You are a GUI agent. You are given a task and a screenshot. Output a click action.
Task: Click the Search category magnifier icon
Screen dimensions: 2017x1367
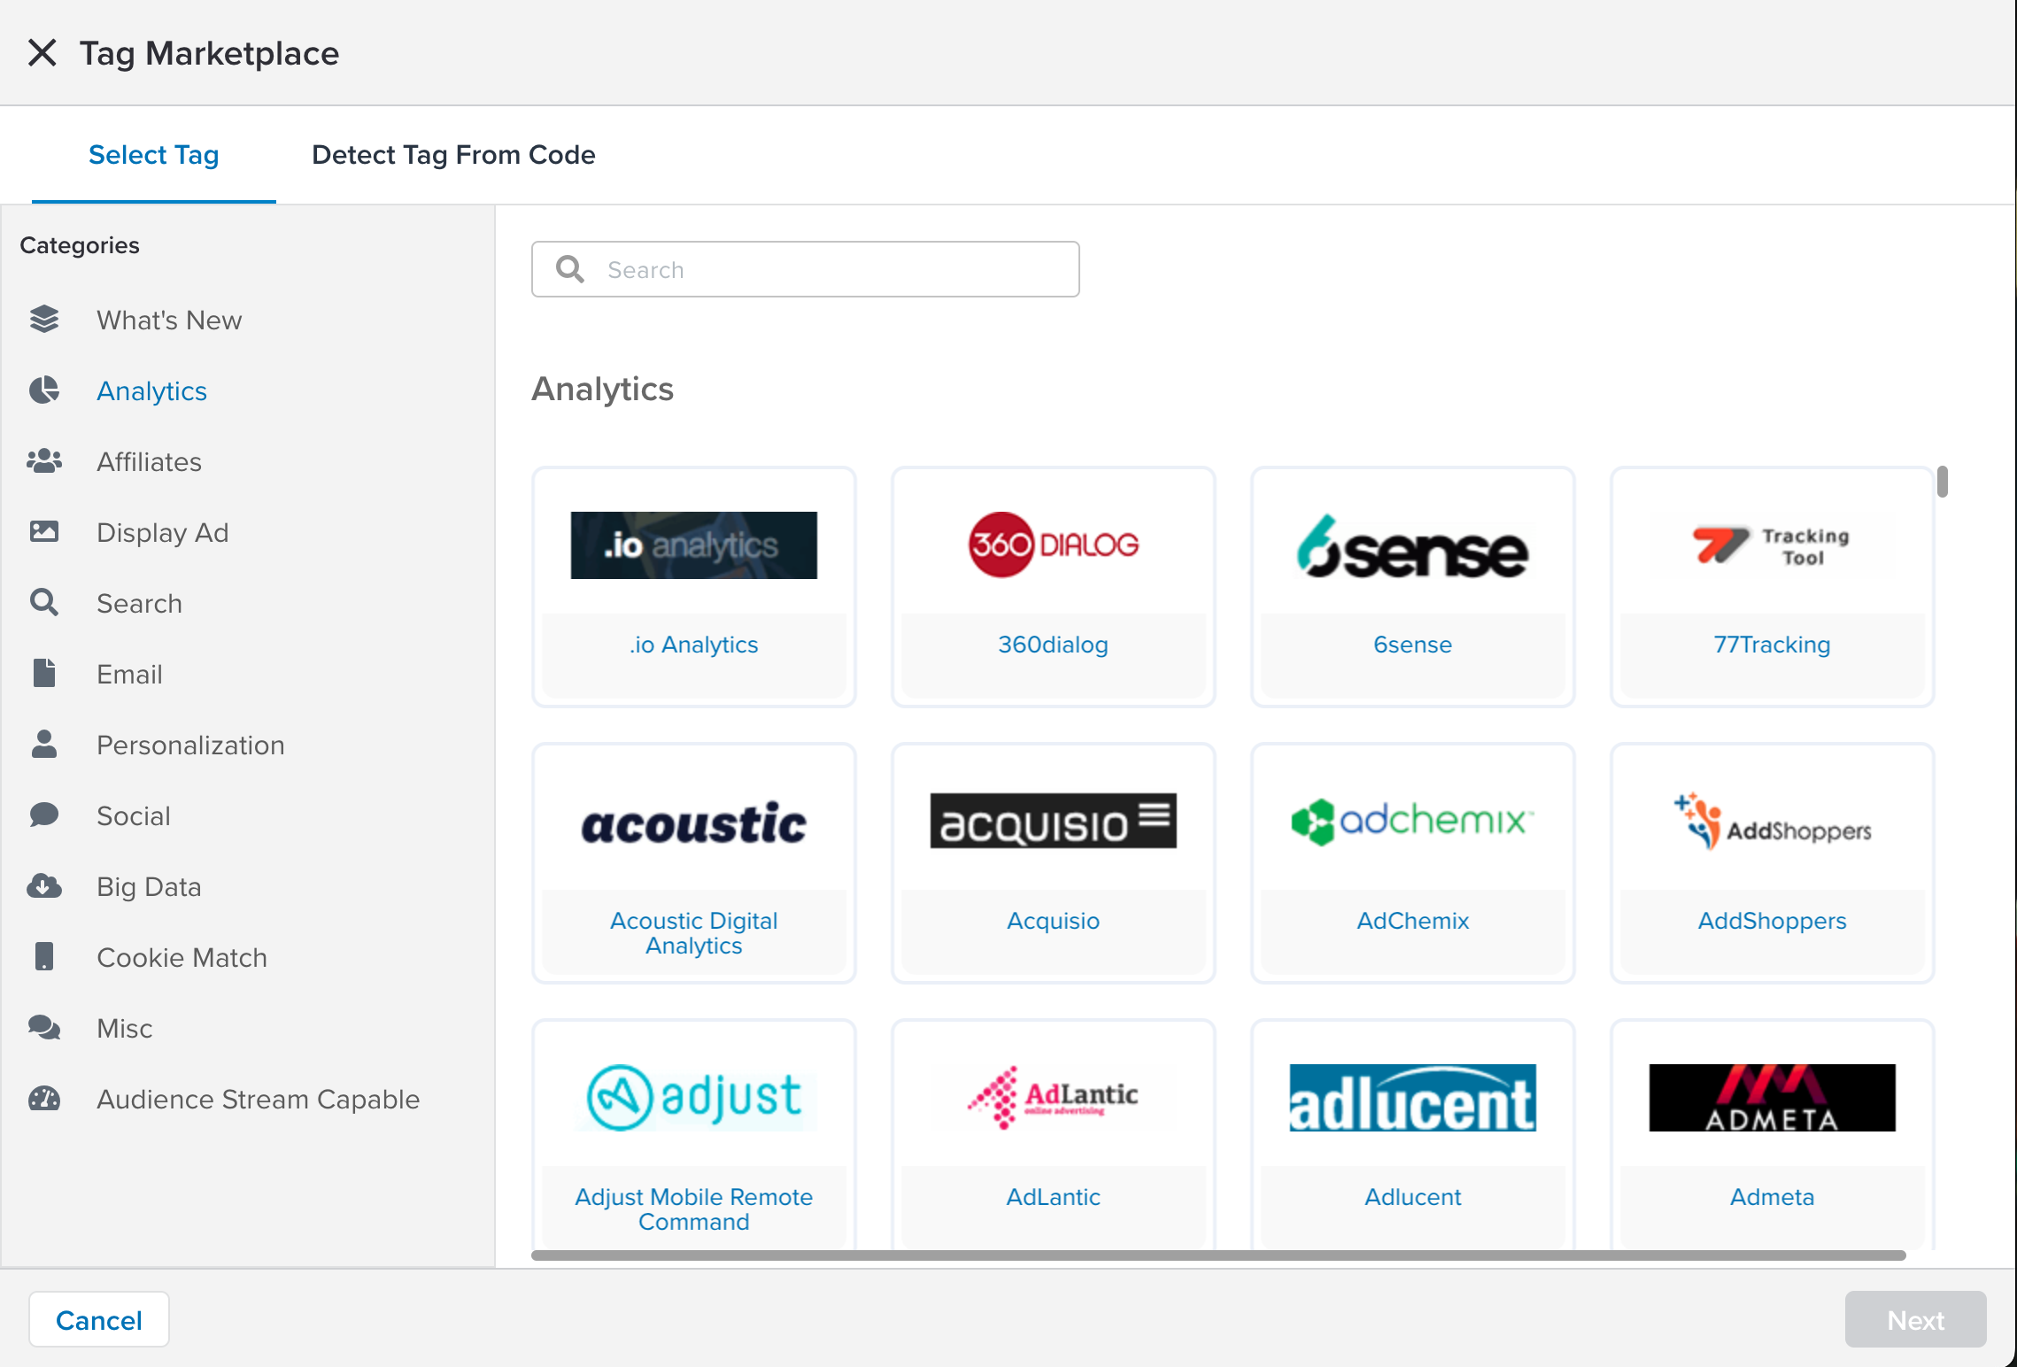pyautogui.click(x=44, y=603)
